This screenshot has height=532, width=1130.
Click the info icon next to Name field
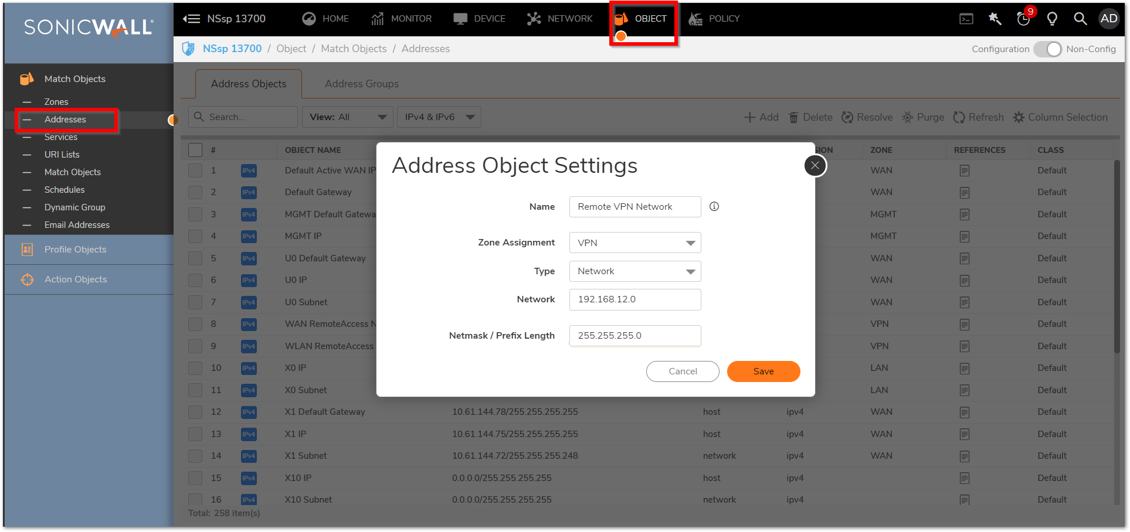[x=714, y=206]
